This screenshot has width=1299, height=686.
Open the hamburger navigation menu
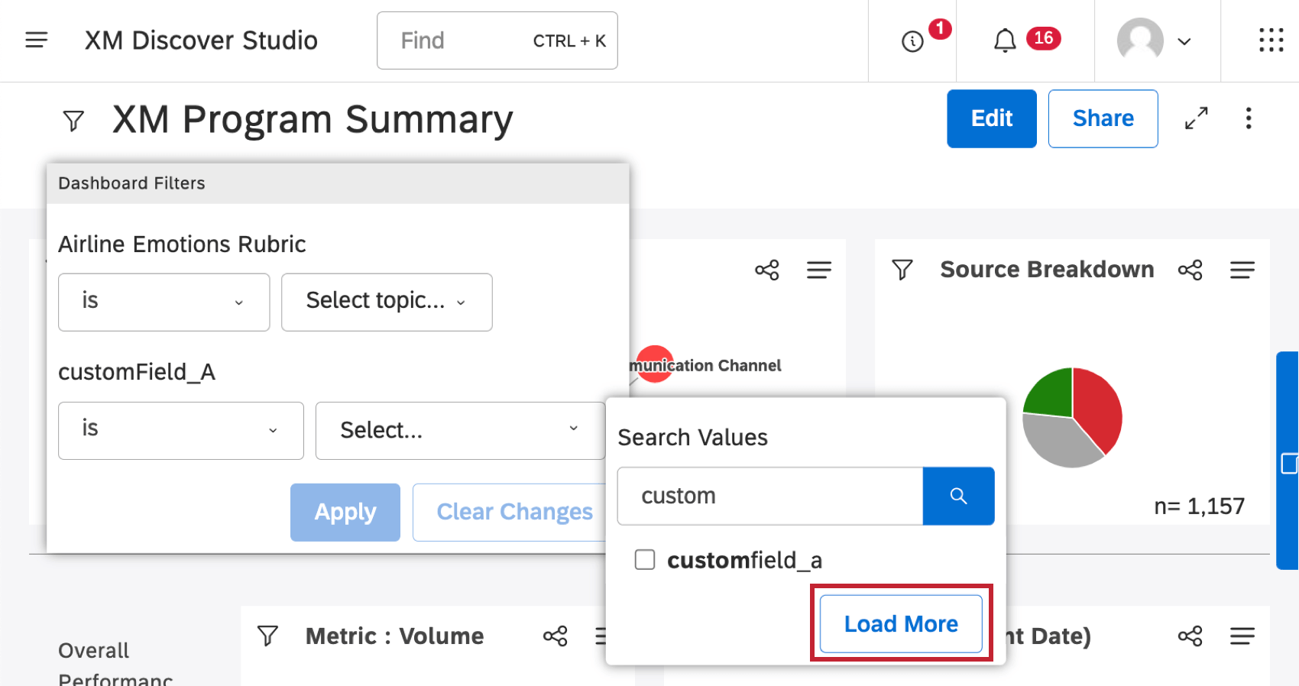click(x=37, y=40)
